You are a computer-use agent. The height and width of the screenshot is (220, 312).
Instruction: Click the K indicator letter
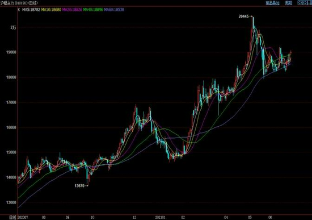point(19,10)
